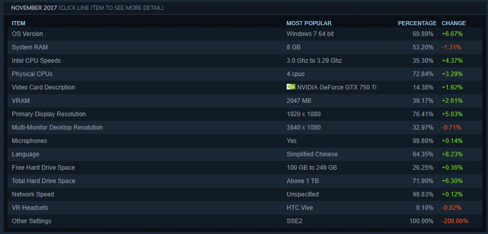Show VR Headsets breakdown

pyautogui.click(x=30, y=208)
